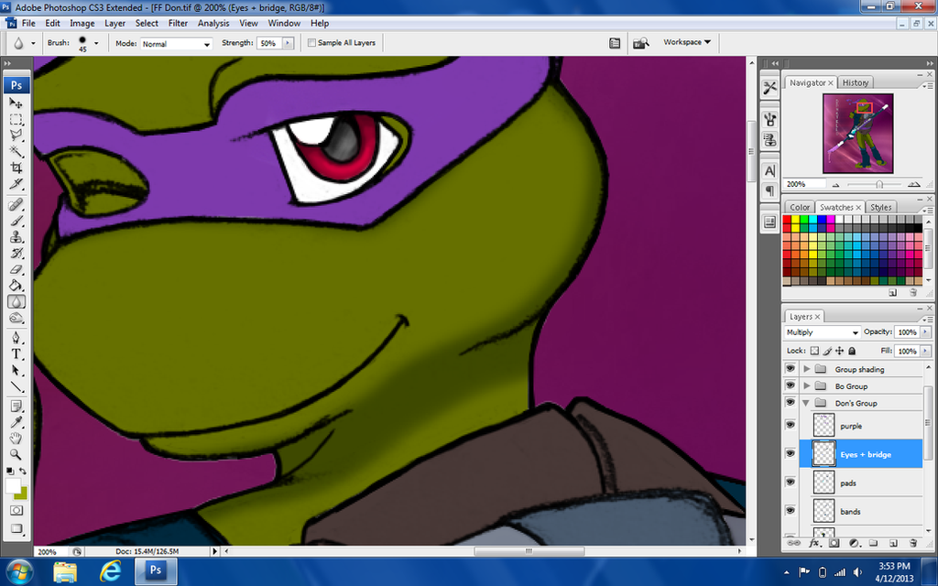This screenshot has height=586, width=938.
Task: Open the Character panel icon
Action: tap(769, 171)
